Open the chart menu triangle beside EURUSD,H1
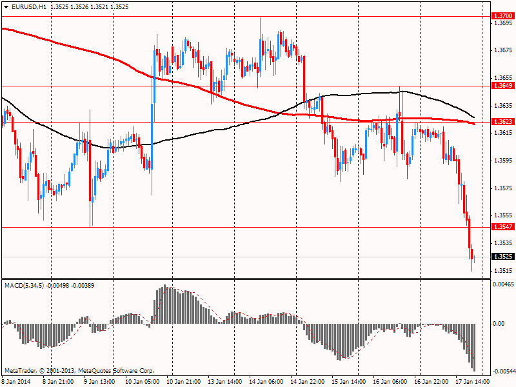The height and width of the screenshot is (387, 516). pos(6,7)
